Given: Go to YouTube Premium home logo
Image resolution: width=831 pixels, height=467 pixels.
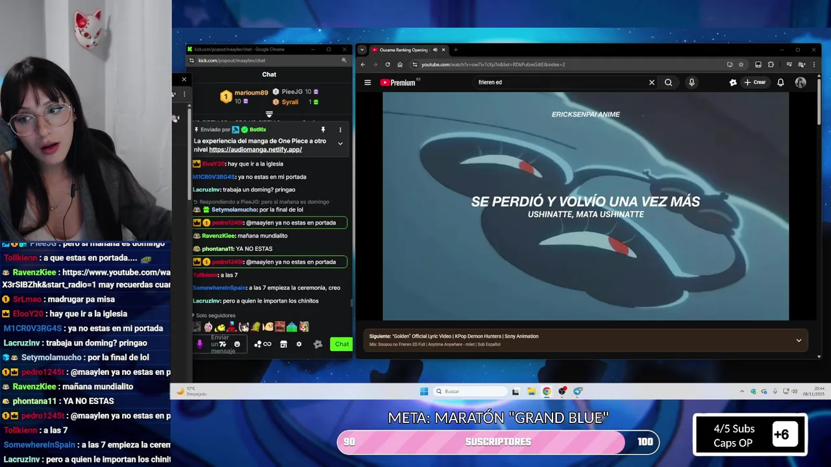Looking at the screenshot, I should (397, 82).
